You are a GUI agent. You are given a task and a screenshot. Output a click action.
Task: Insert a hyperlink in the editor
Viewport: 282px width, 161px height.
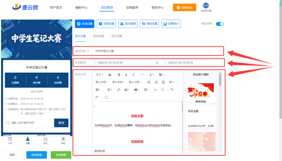click(118, 90)
